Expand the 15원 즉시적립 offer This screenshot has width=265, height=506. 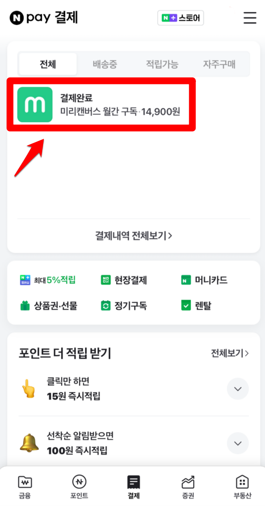click(238, 389)
